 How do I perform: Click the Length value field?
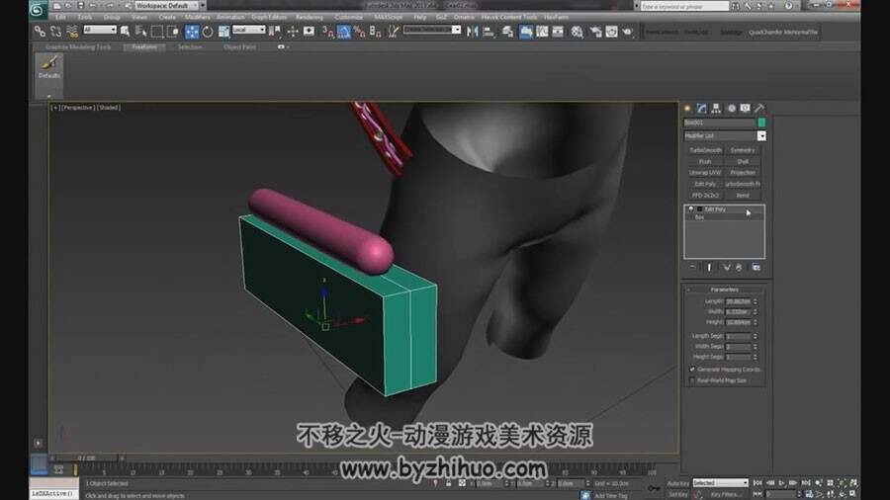click(x=739, y=301)
